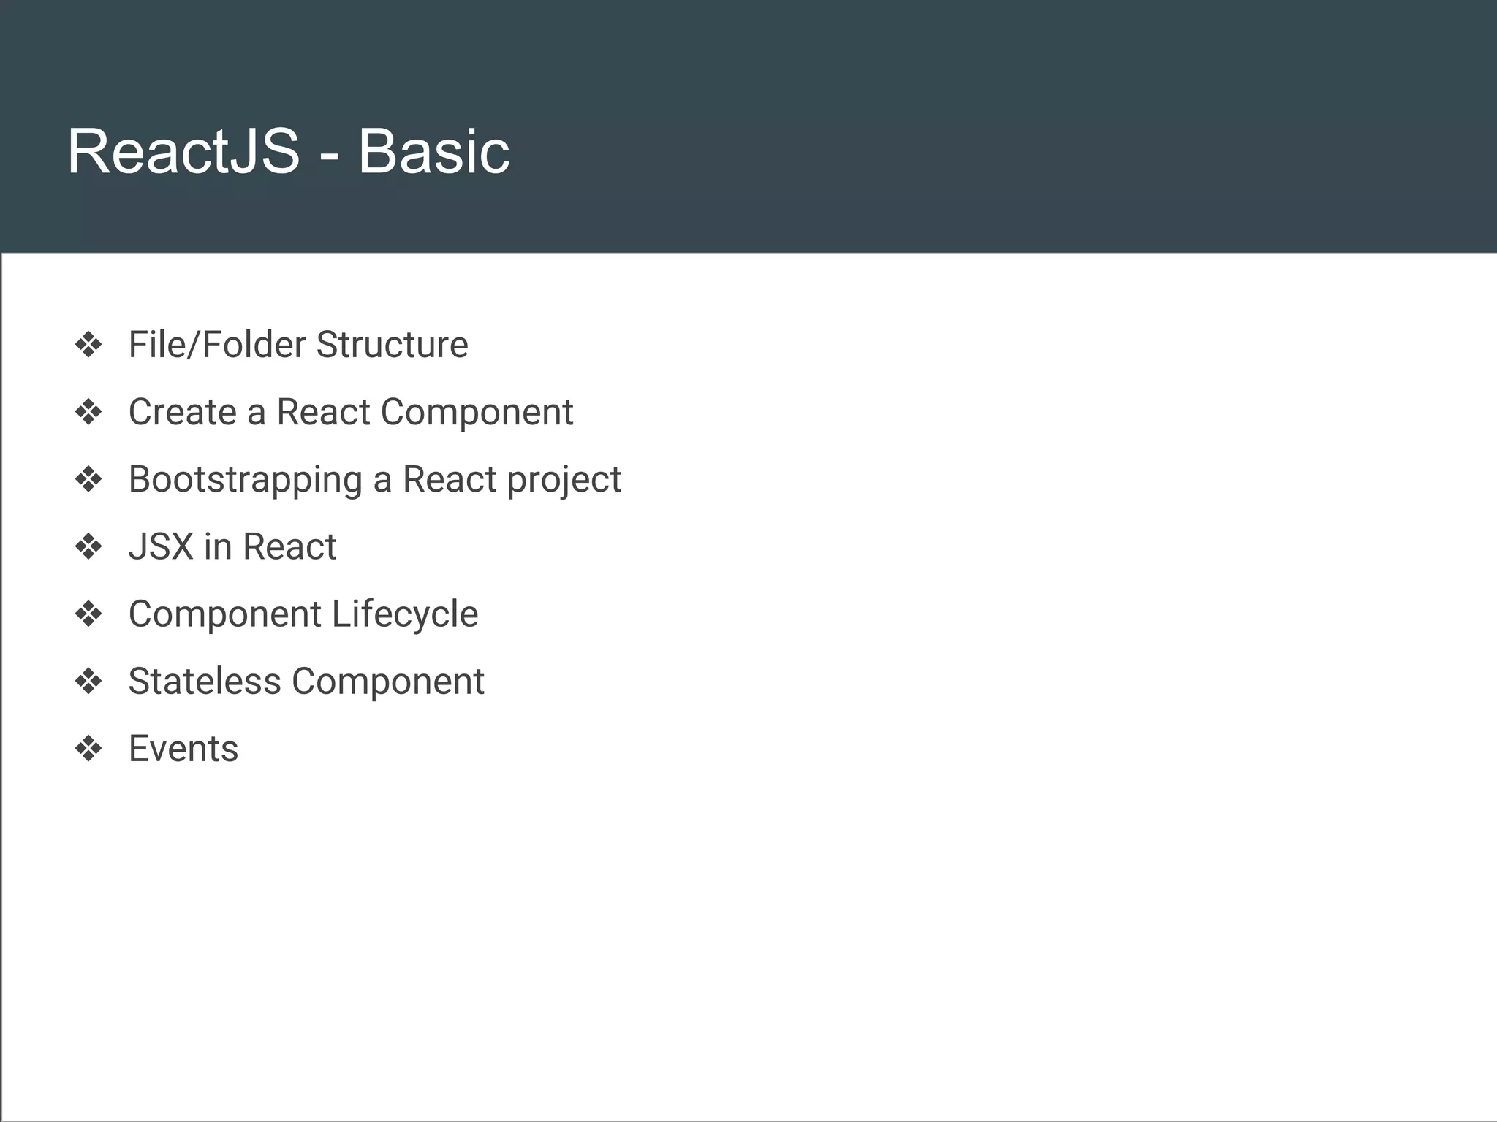
Task: Click the Create a React Component text
Action: [x=351, y=412]
